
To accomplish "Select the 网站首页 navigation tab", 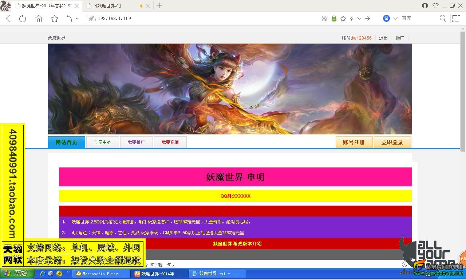I will pos(67,142).
